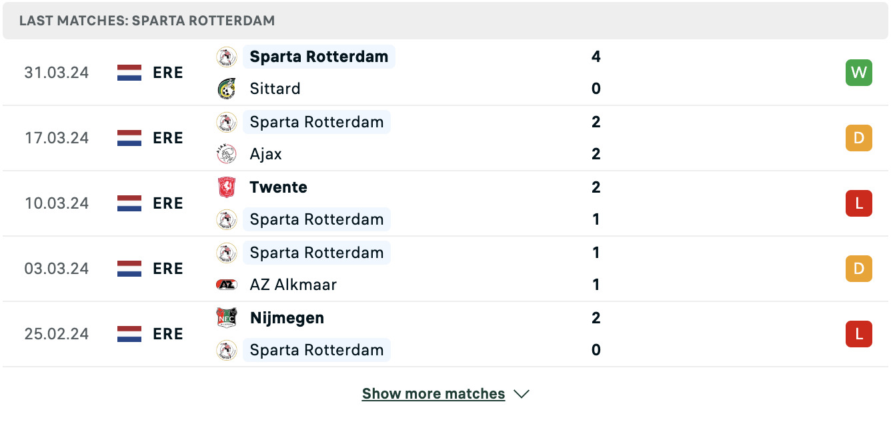Click the Twente red crest icon
Viewport: 891px width, 428px height.
227,187
